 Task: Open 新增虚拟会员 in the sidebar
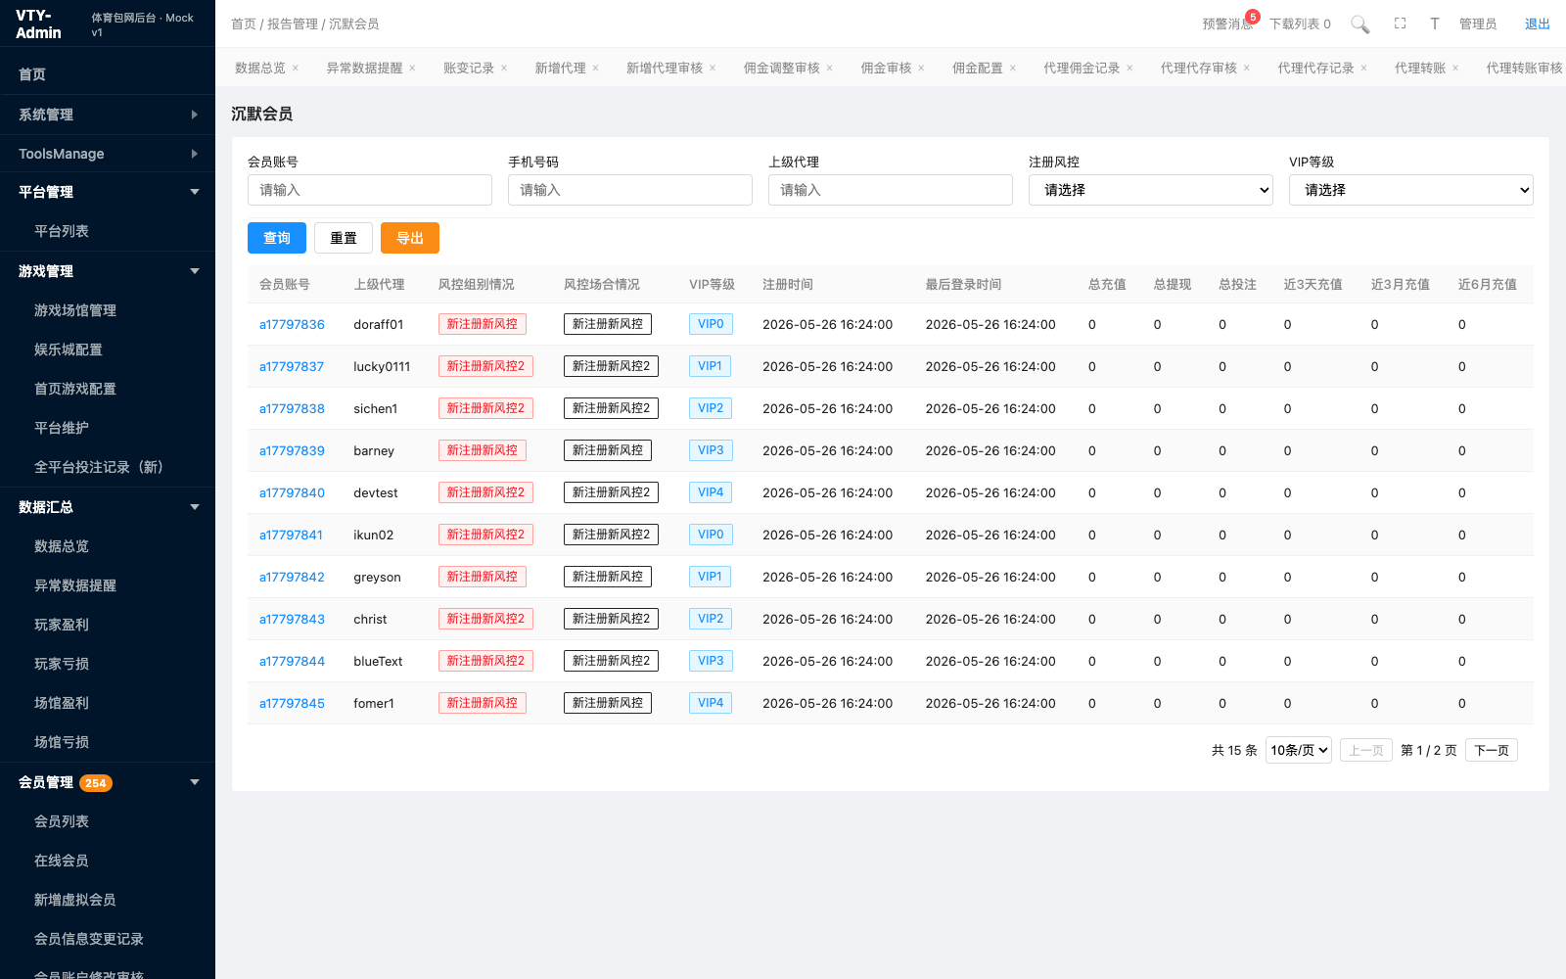tap(108, 900)
